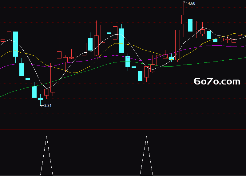Image resolution: width=246 pixels, height=176 pixels.
Task: Click the long hollow red candle after the low
Action: tap(53, 78)
